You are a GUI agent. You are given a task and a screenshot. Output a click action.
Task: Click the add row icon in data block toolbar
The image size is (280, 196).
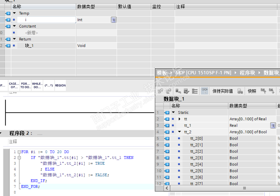tap(168, 91)
